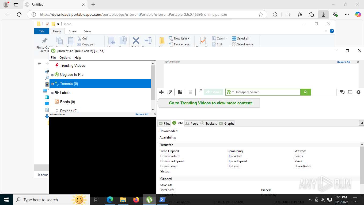Open the chat bubbles icon
Viewport: 364px width, 205px height.
point(342,92)
